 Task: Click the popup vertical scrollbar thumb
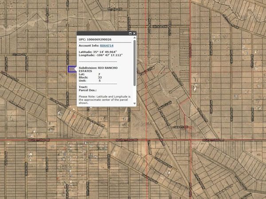[x=134, y=63]
